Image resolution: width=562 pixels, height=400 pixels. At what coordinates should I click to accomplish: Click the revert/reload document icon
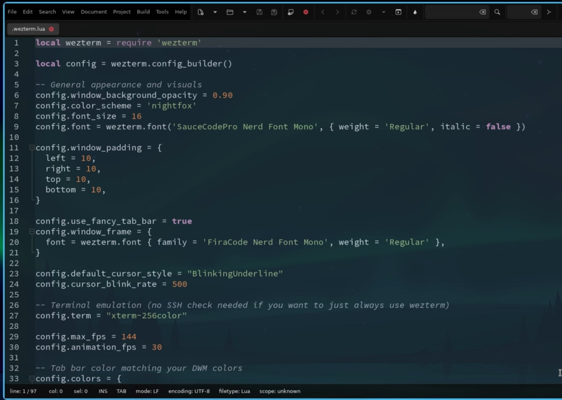tap(291, 12)
